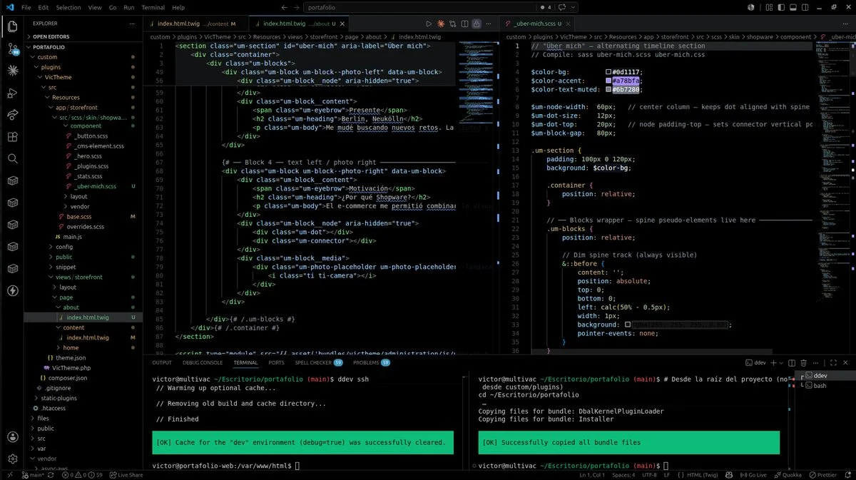Open the terminal panel more actions ellipsis

(816, 362)
